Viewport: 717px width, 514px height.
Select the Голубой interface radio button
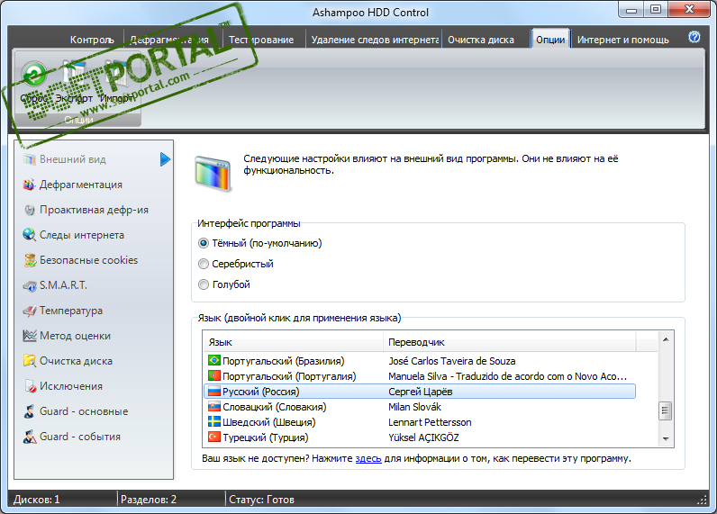point(204,284)
